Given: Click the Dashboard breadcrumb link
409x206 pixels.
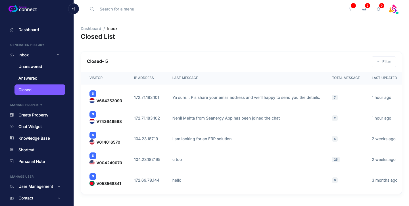Looking at the screenshot, I should (91, 29).
